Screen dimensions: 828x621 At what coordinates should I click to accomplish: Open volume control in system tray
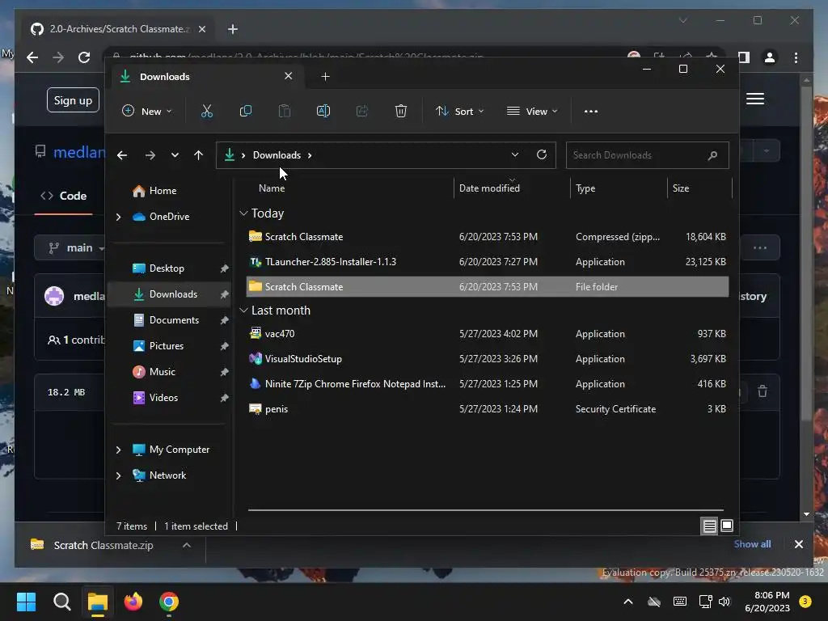pyautogui.click(x=724, y=602)
